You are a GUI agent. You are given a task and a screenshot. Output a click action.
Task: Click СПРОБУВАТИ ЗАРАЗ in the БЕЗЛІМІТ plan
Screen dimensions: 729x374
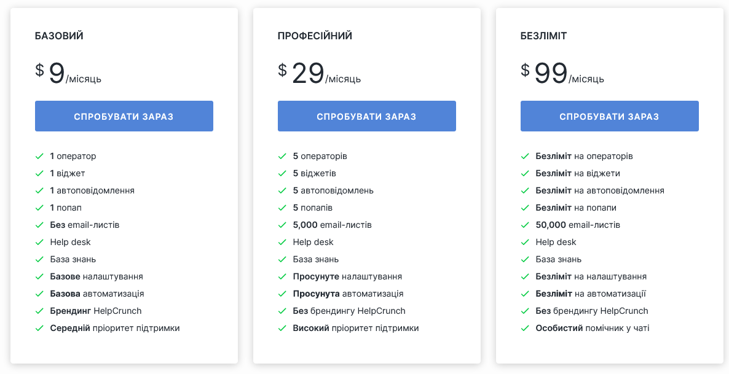pos(609,116)
